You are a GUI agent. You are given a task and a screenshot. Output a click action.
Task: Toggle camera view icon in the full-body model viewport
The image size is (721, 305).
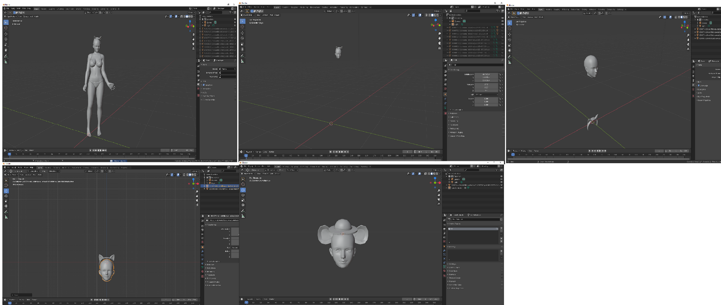coord(194,44)
